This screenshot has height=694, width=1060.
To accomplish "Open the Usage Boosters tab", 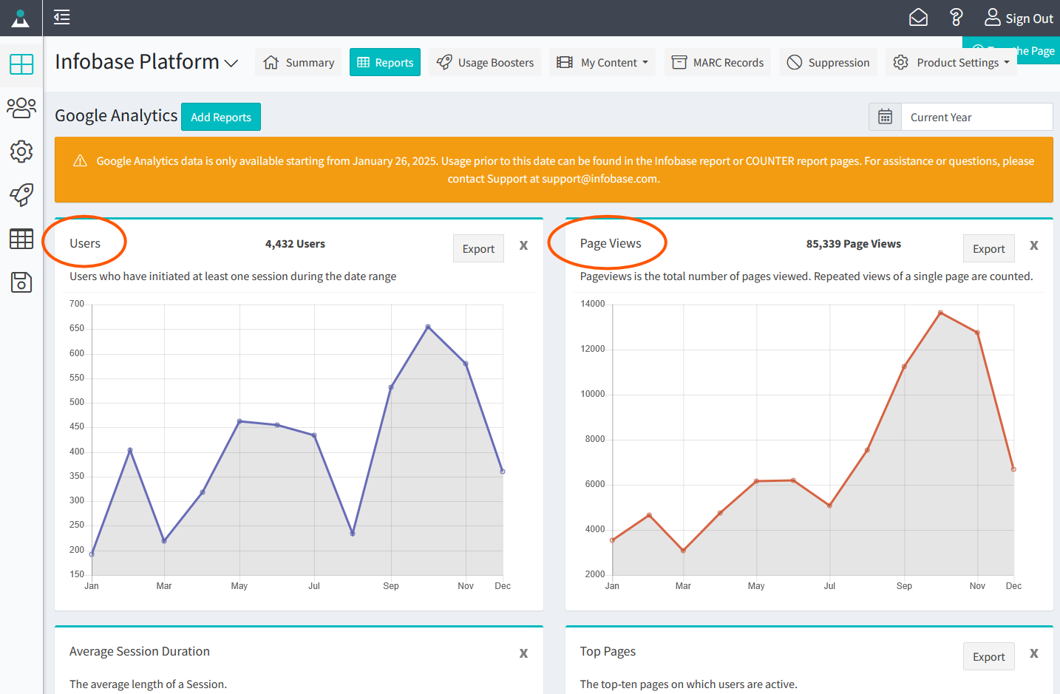I will (x=484, y=62).
